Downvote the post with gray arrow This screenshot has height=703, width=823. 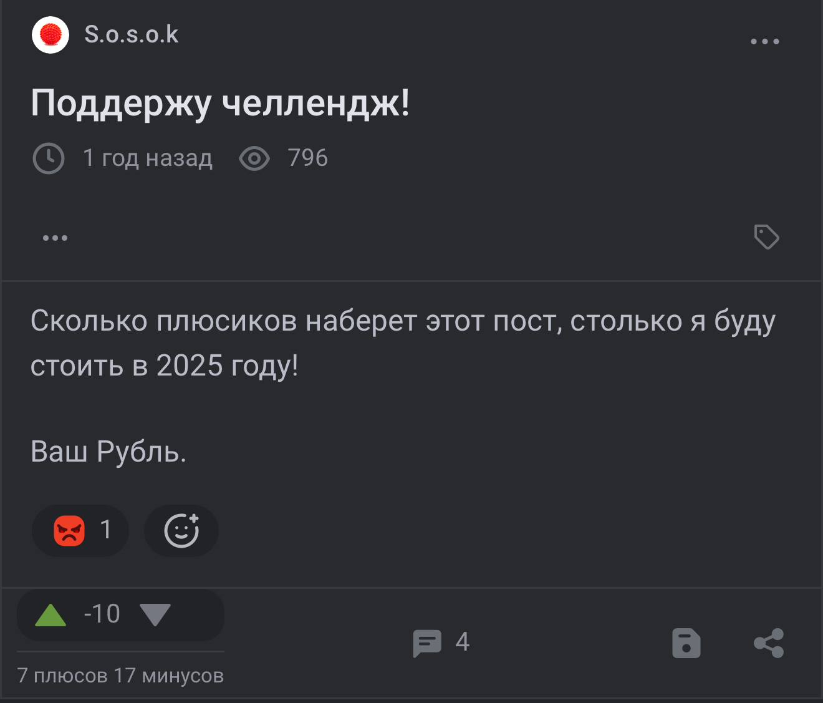tap(155, 615)
